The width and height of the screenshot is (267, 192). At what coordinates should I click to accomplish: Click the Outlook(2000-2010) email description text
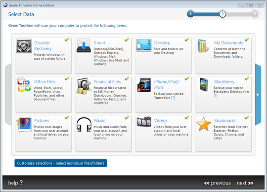click(111, 56)
